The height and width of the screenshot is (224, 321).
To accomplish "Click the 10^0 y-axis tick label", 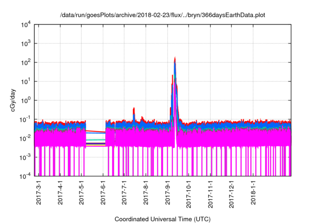I will (26, 100).
